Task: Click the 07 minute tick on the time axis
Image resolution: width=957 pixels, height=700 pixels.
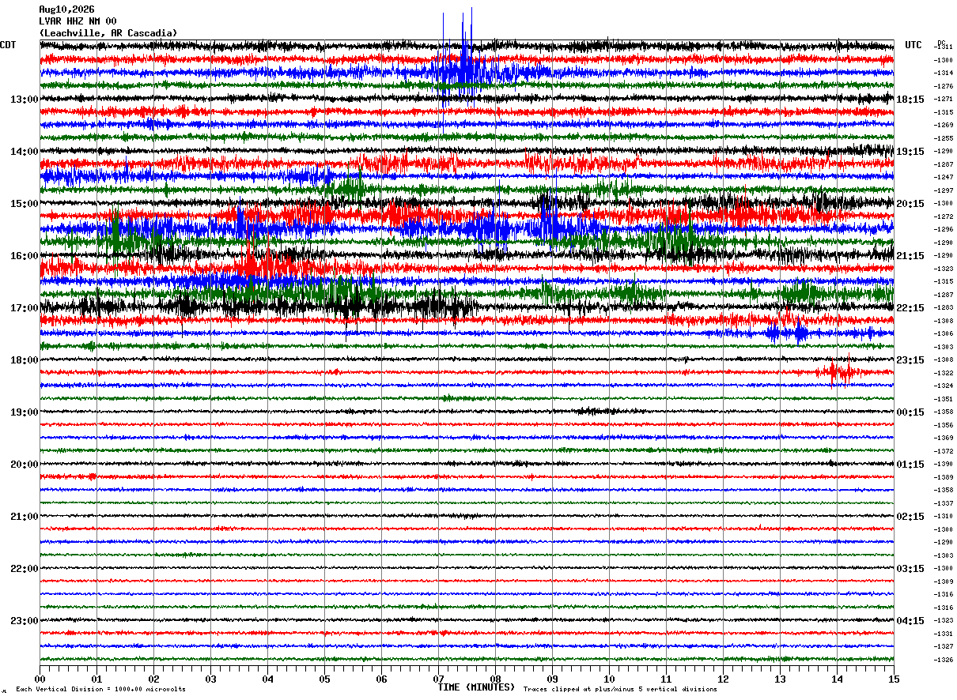Action: point(439,679)
